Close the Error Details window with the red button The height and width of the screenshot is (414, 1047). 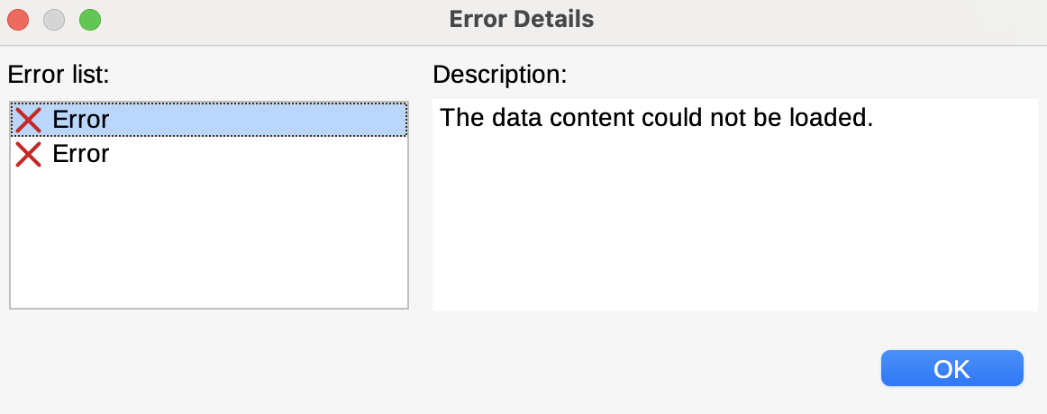click(x=18, y=19)
